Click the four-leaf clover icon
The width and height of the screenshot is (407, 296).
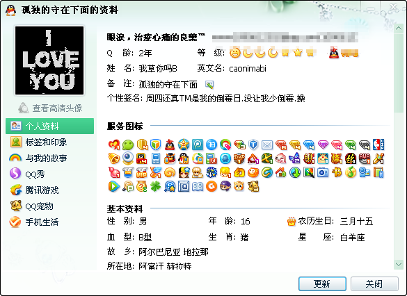click(156, 186)
